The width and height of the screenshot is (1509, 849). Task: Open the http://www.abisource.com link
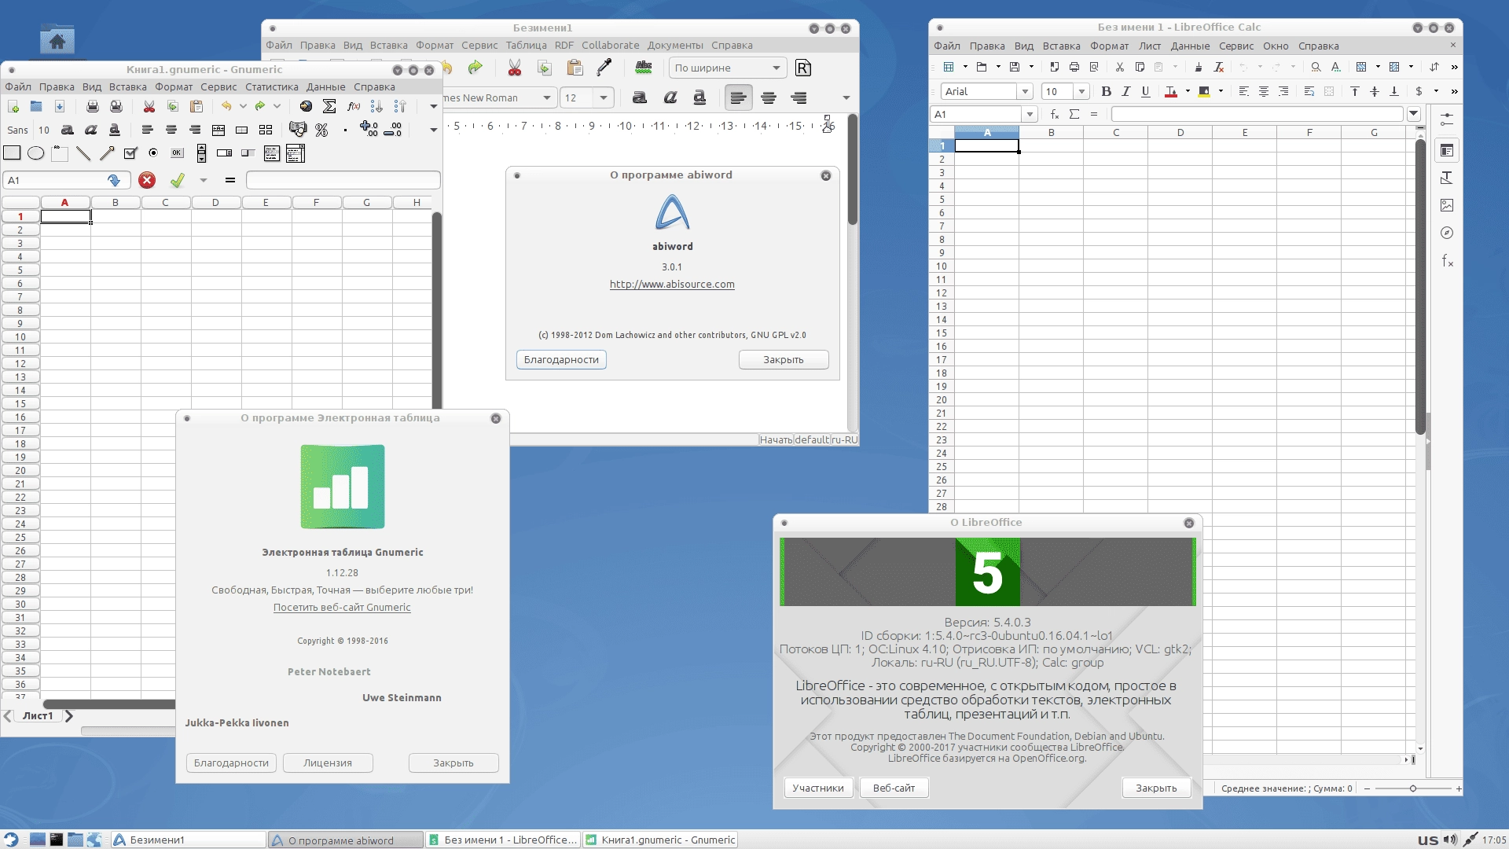tap(672, 284)
